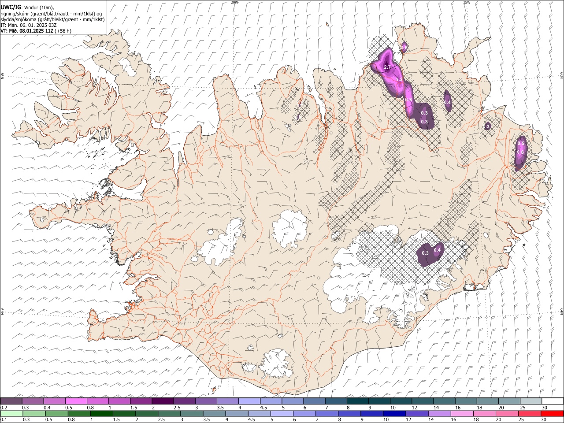The width and height of the screenshot is (564, 423).
Task: Click the "UWC/IG: Vindur (10m)" title line
Action: [x=27, y=7]
